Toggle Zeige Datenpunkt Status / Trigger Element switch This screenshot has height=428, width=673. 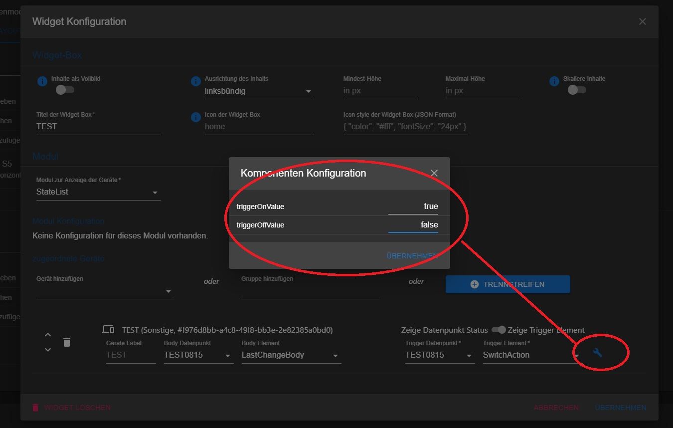point(499,330)
